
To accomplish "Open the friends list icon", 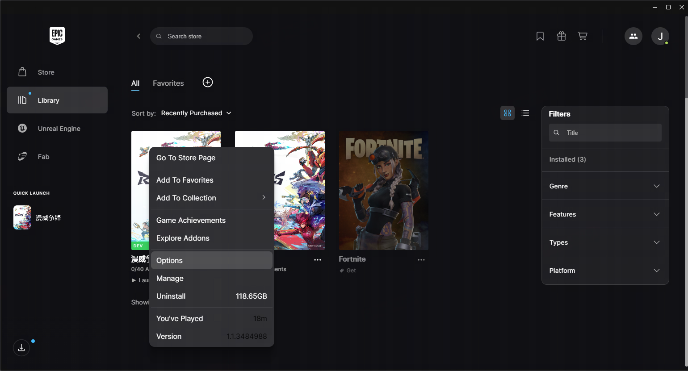I will click(x=633, y=36).
